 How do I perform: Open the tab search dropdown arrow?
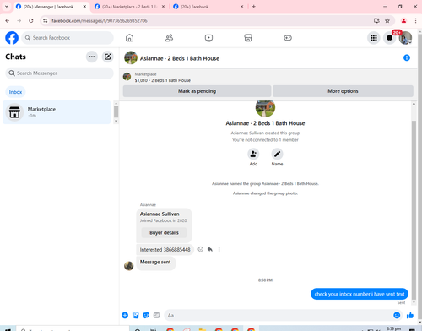coord(7,7)
